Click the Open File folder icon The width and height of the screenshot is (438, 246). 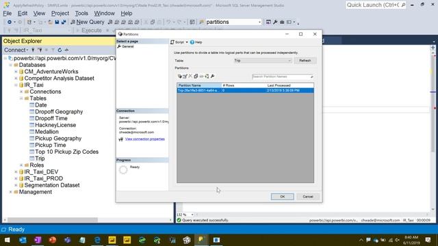pos(50,22)
